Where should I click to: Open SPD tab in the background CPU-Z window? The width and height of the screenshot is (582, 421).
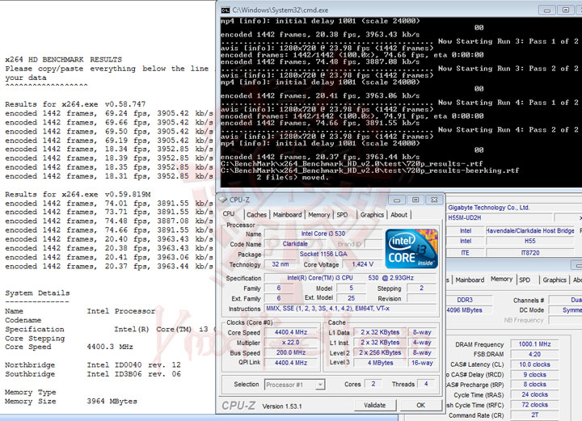tap(525, 280)
